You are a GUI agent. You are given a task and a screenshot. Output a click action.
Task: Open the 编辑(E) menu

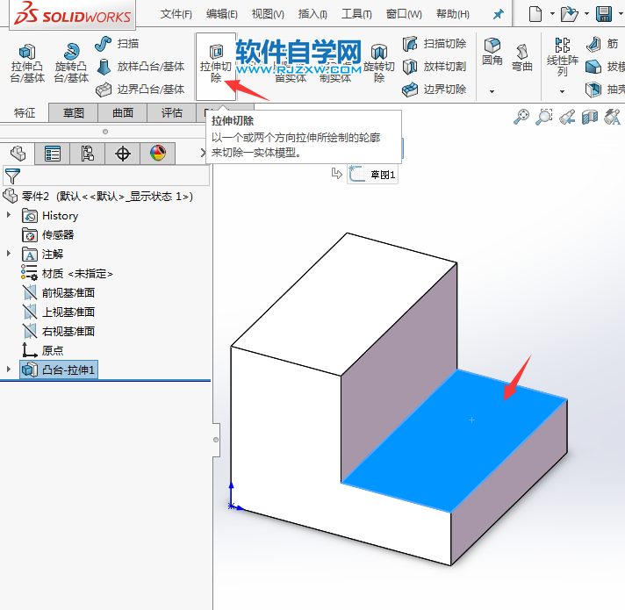221,14
